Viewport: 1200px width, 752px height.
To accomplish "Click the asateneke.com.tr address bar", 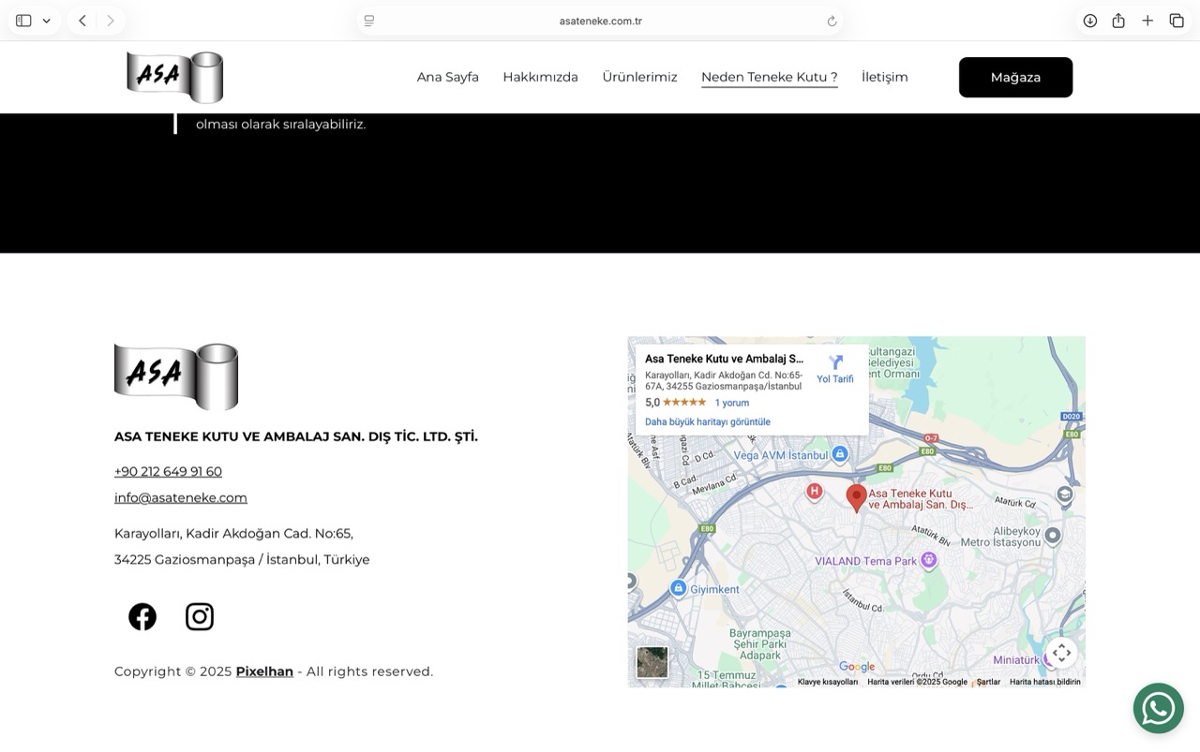I will pos(600,21).
